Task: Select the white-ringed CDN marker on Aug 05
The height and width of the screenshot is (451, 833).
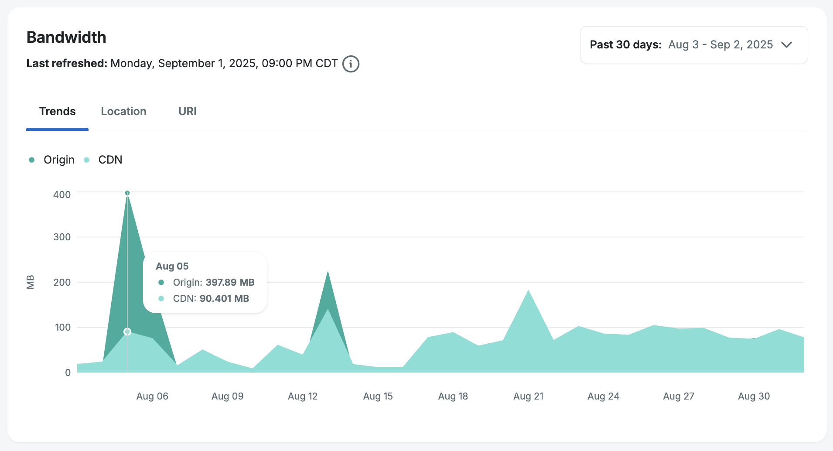Action: pos(127,332)
